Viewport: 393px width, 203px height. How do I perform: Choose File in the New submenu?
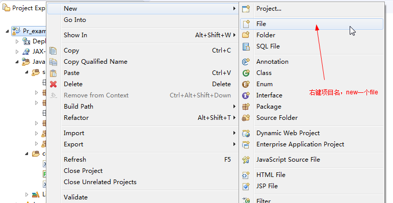(311, 24)
